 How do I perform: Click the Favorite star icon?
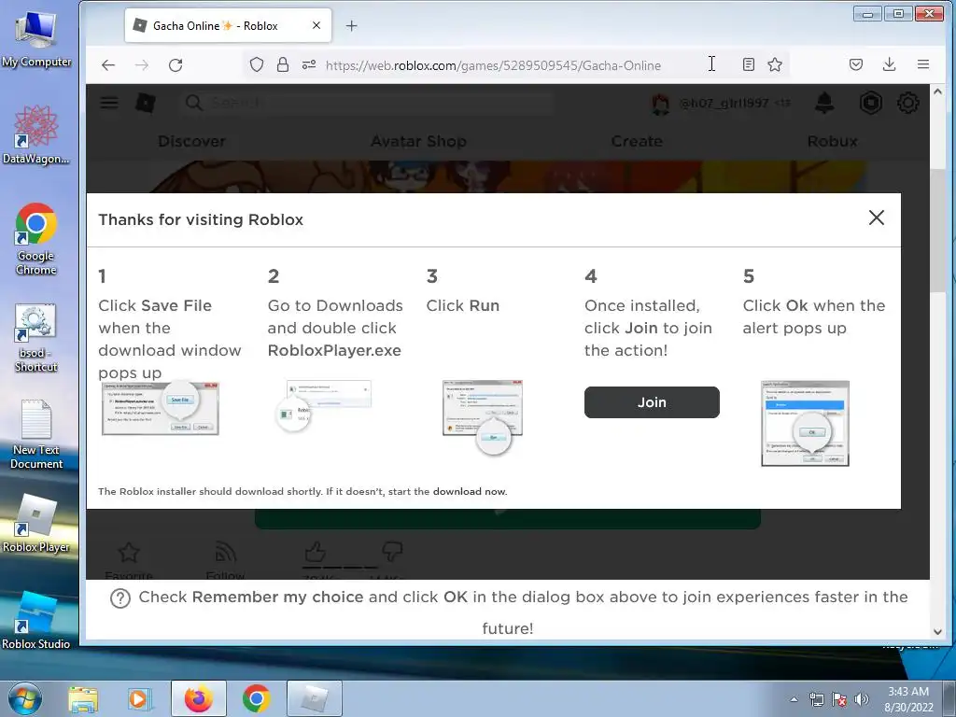129,553
